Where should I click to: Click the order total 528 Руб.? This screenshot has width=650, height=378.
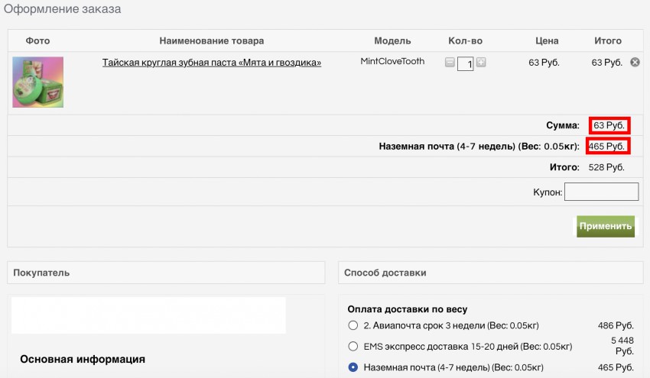point(606,167)
